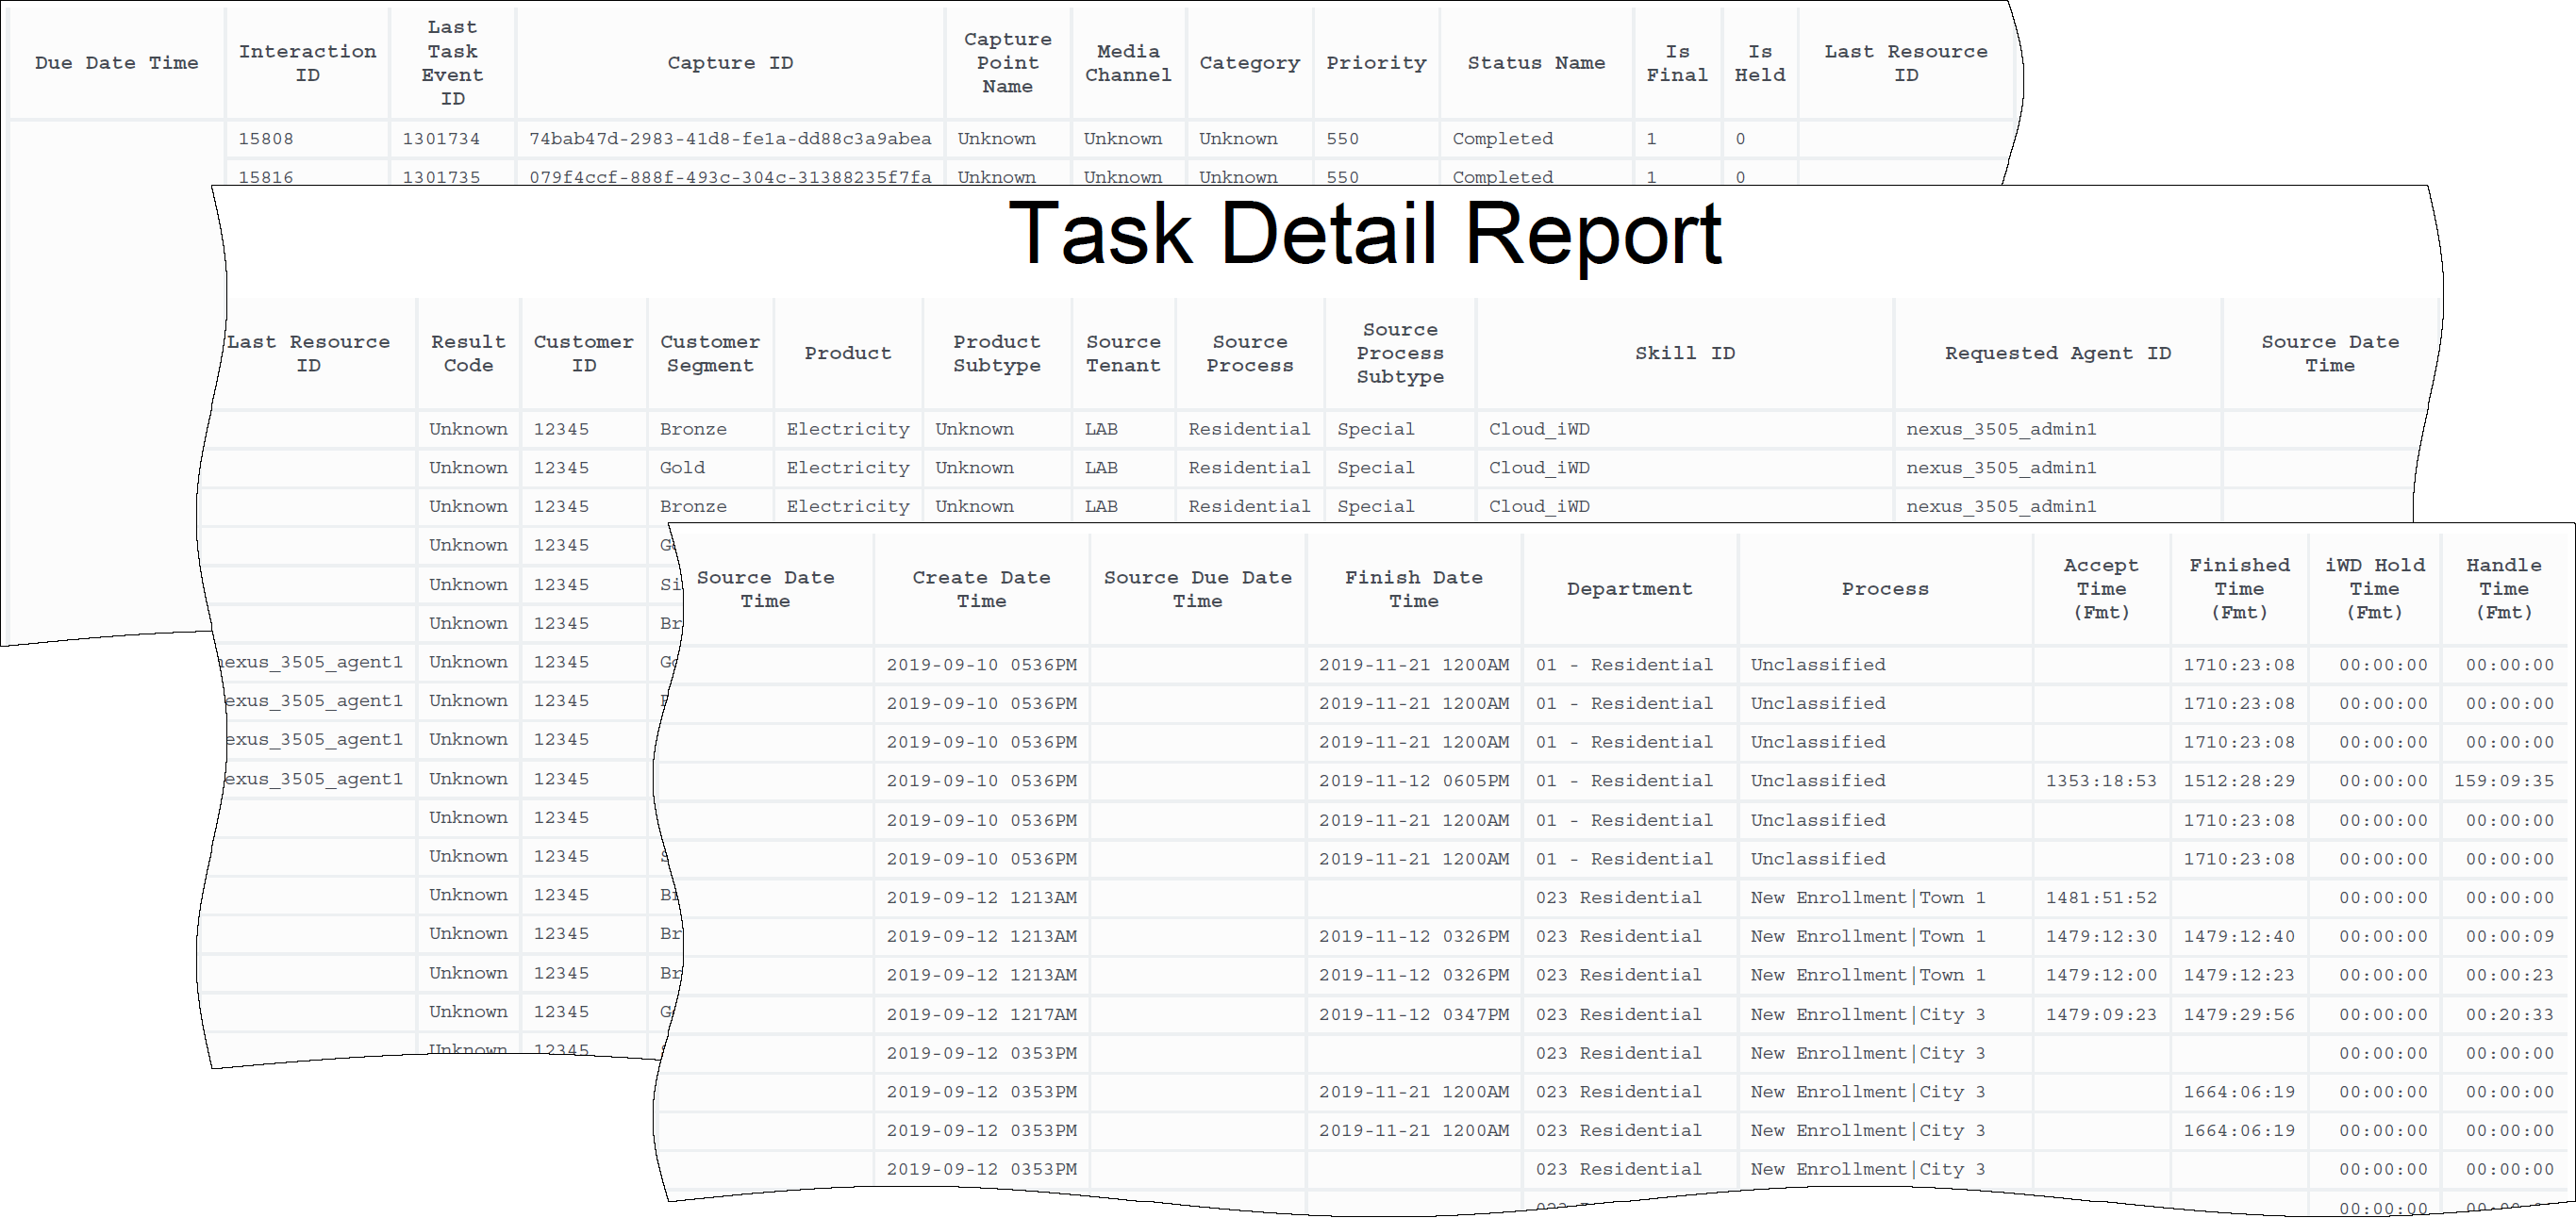
Task: Click the Skill ID column header
Action: (1684, 354)
